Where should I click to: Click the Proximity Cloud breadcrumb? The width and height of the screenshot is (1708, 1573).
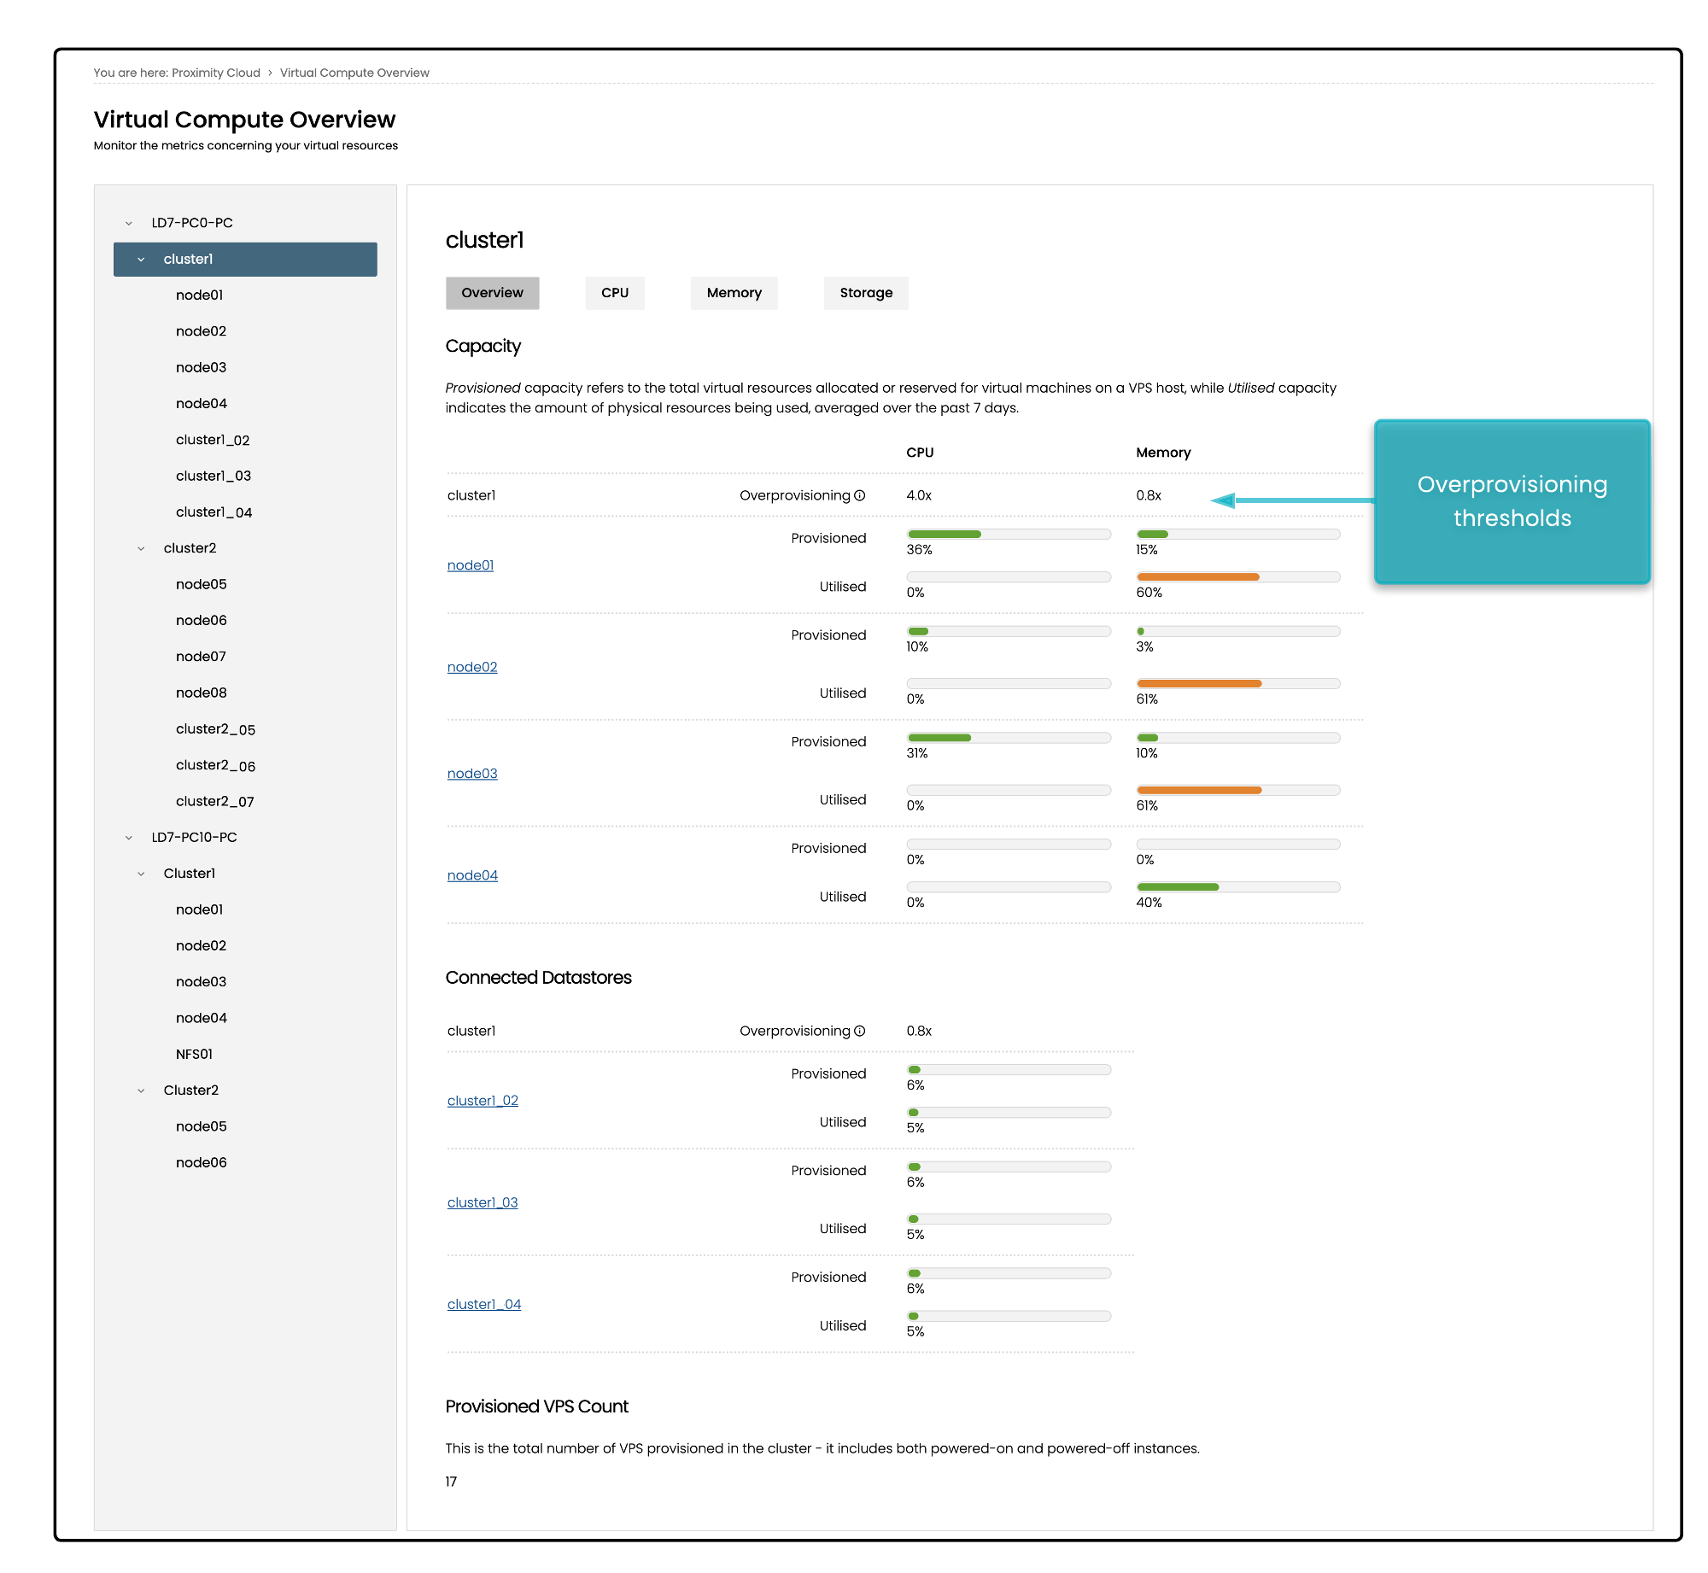click(x=215, y=73)
